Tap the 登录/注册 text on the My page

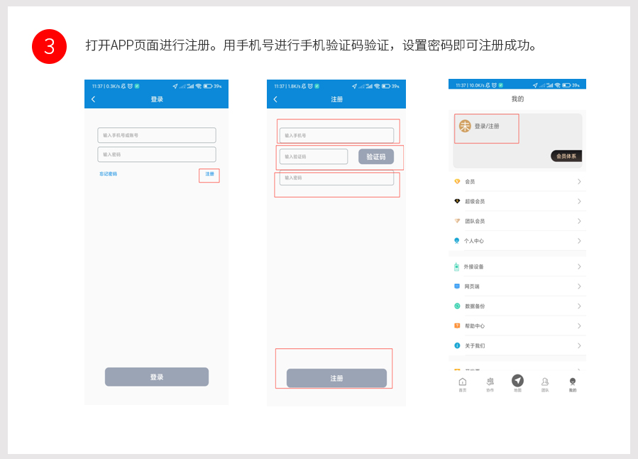pos(487,126)
